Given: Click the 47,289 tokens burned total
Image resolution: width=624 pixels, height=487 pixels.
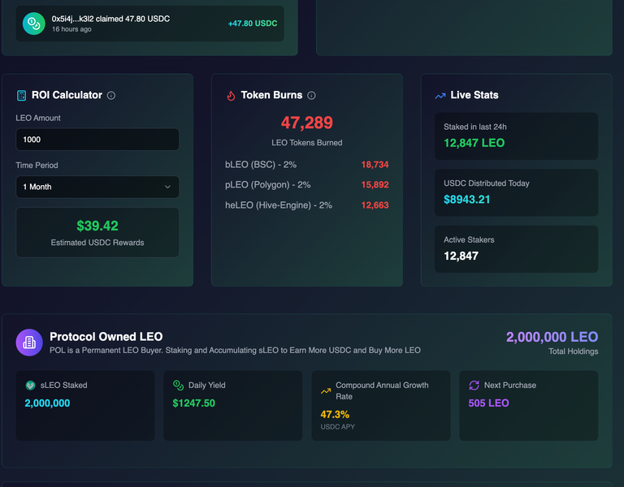Looking at the screenshot, I should click(307, 123).
